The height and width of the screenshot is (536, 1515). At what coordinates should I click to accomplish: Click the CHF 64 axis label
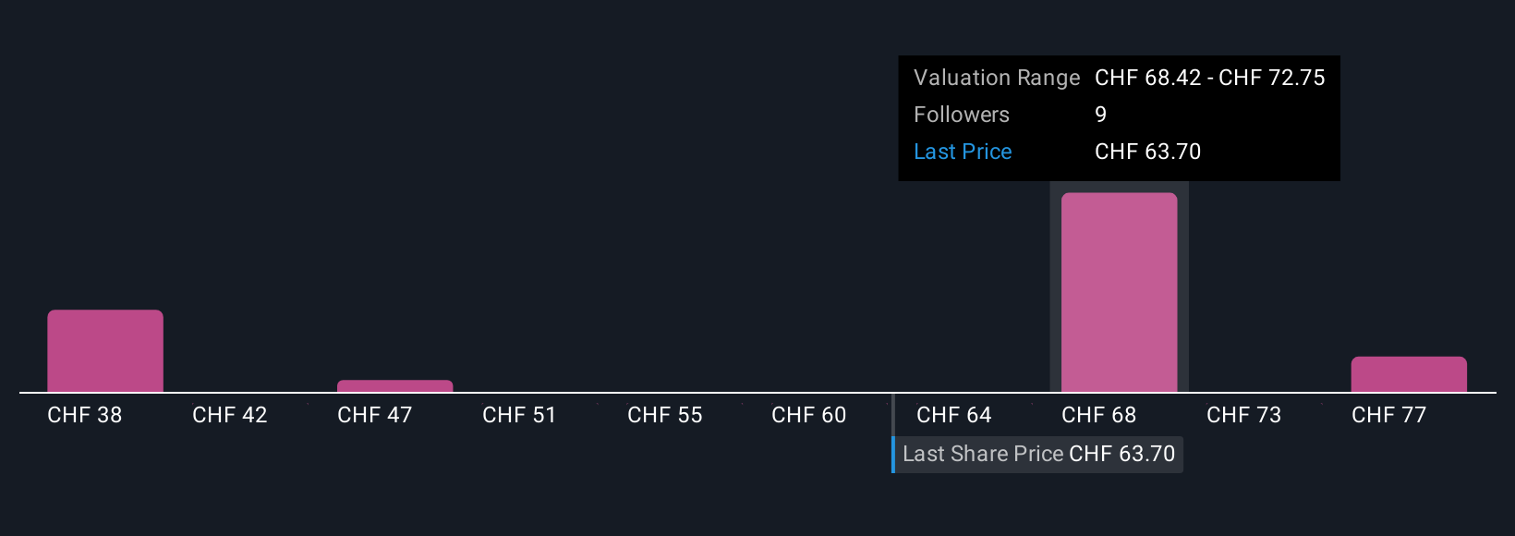[x=954, y=415]
